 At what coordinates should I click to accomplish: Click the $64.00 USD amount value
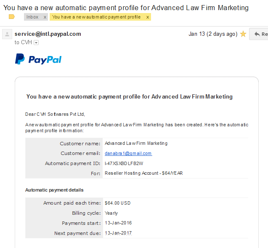[x=118, y=203]
